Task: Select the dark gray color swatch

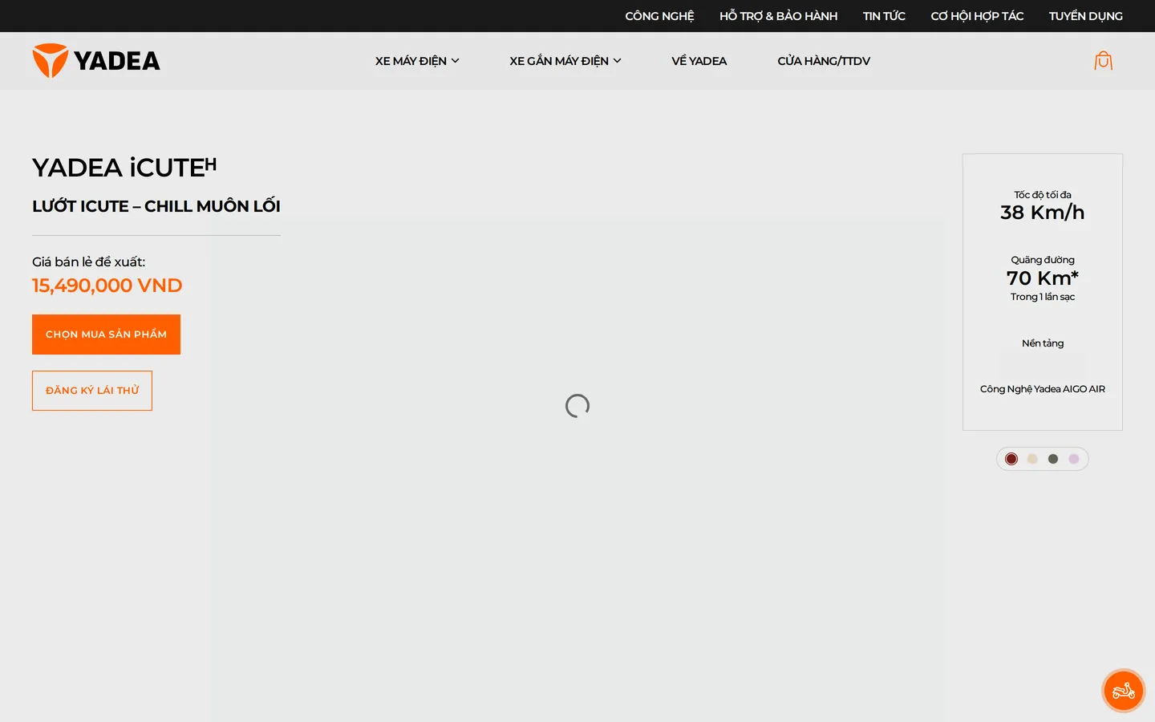Action: point(1053,459)
